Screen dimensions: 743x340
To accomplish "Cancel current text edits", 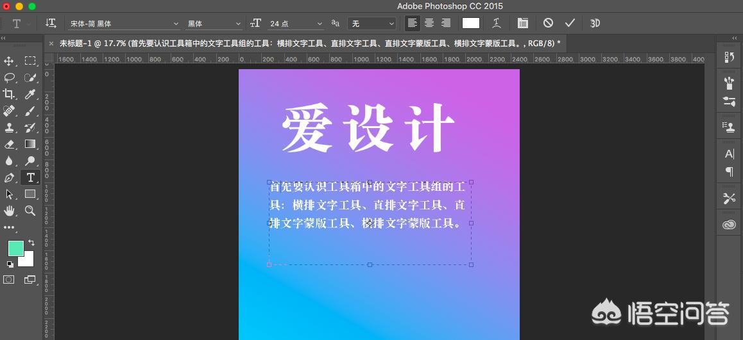I will point(548,22).
